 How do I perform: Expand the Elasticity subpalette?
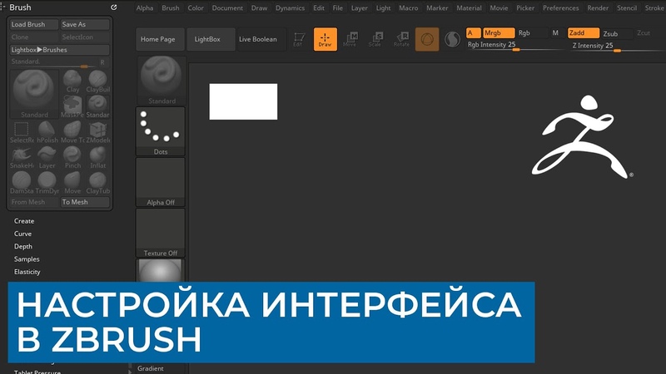point(27,272)
